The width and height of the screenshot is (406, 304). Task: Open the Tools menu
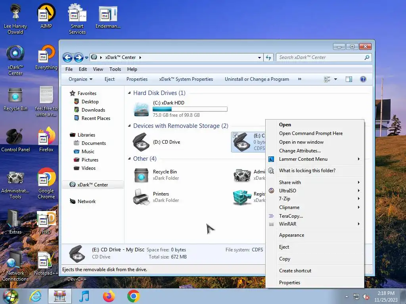click(x=115, y=69)
